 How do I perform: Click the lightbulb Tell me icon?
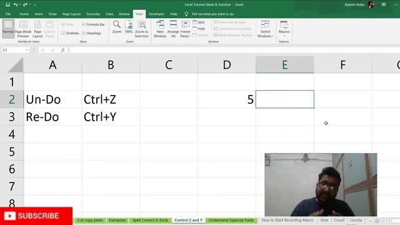[186, 14]
